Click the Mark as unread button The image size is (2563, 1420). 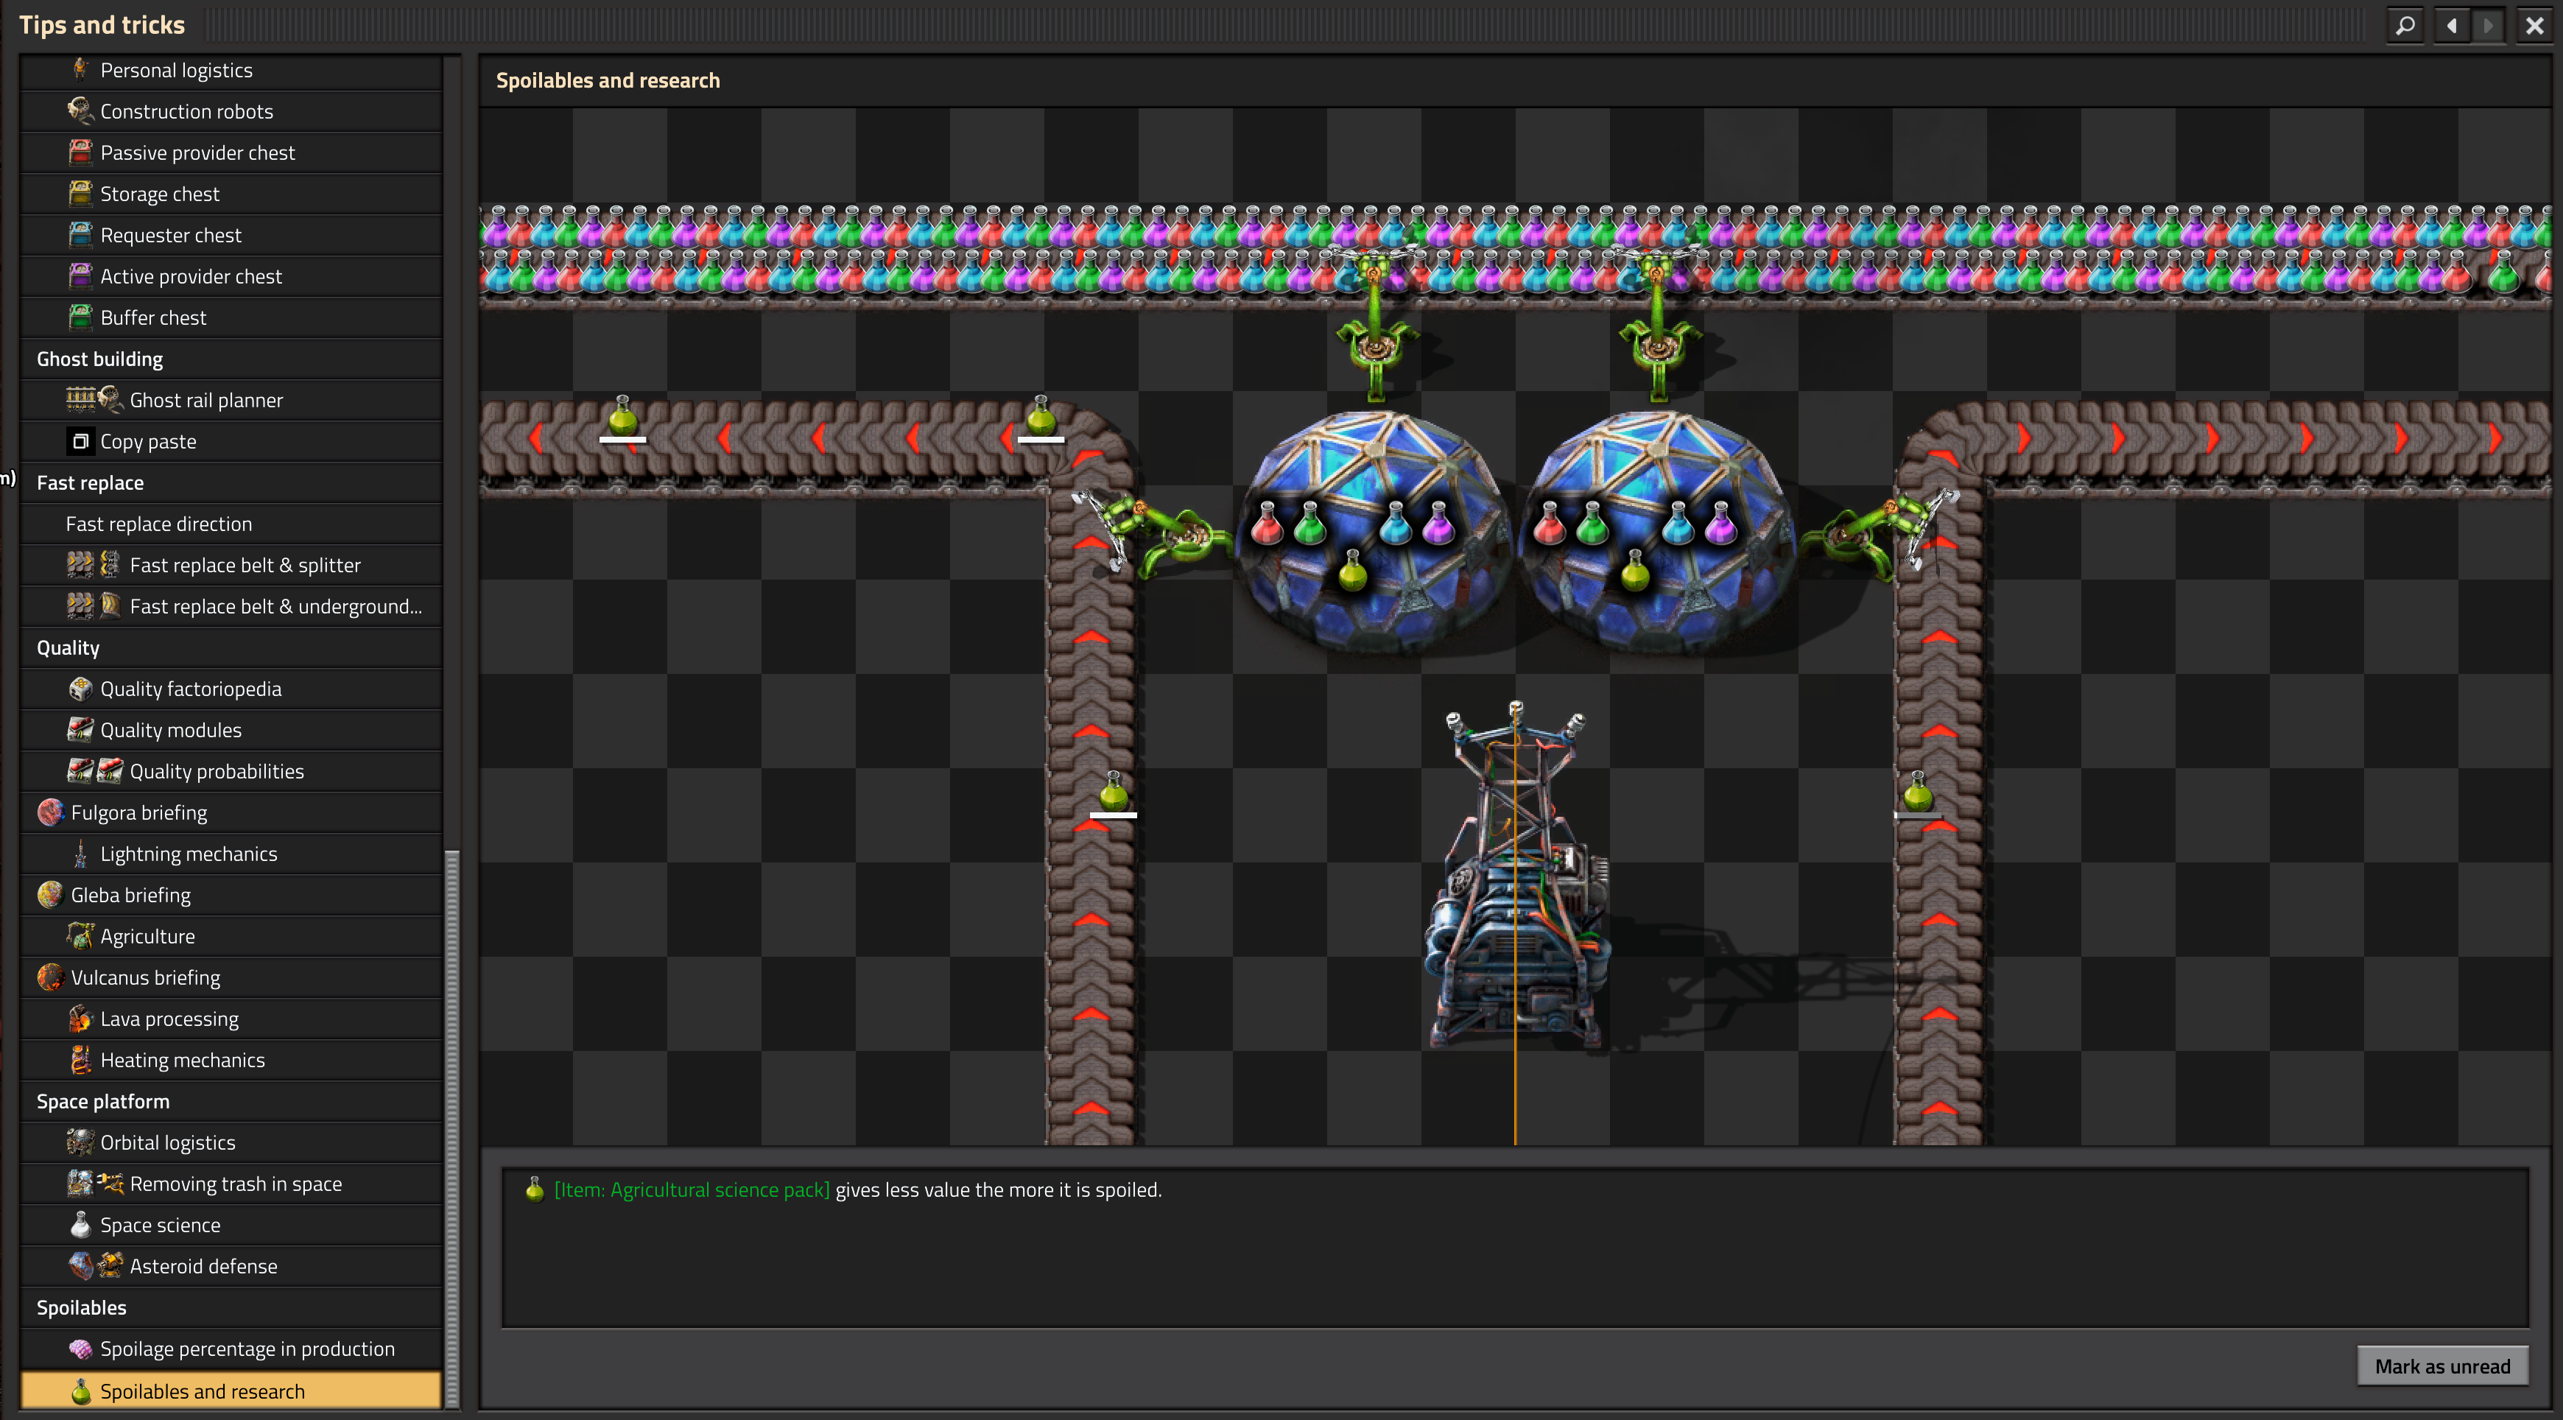(2441, 1366)
